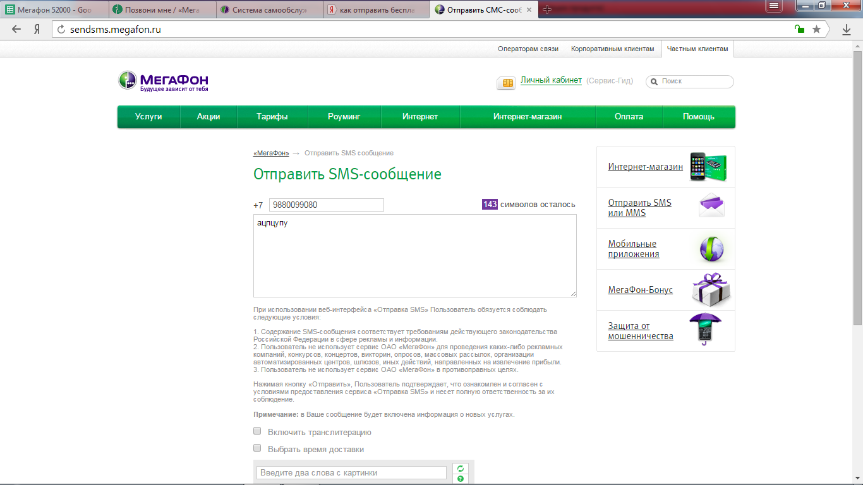This screenshot has height=485, width=863.
Task: Open Личный кабинет link
Action: 551,81
